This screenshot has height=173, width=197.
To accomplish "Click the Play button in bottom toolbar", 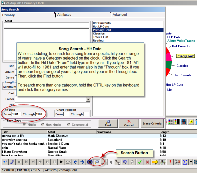I will point(61,162).
